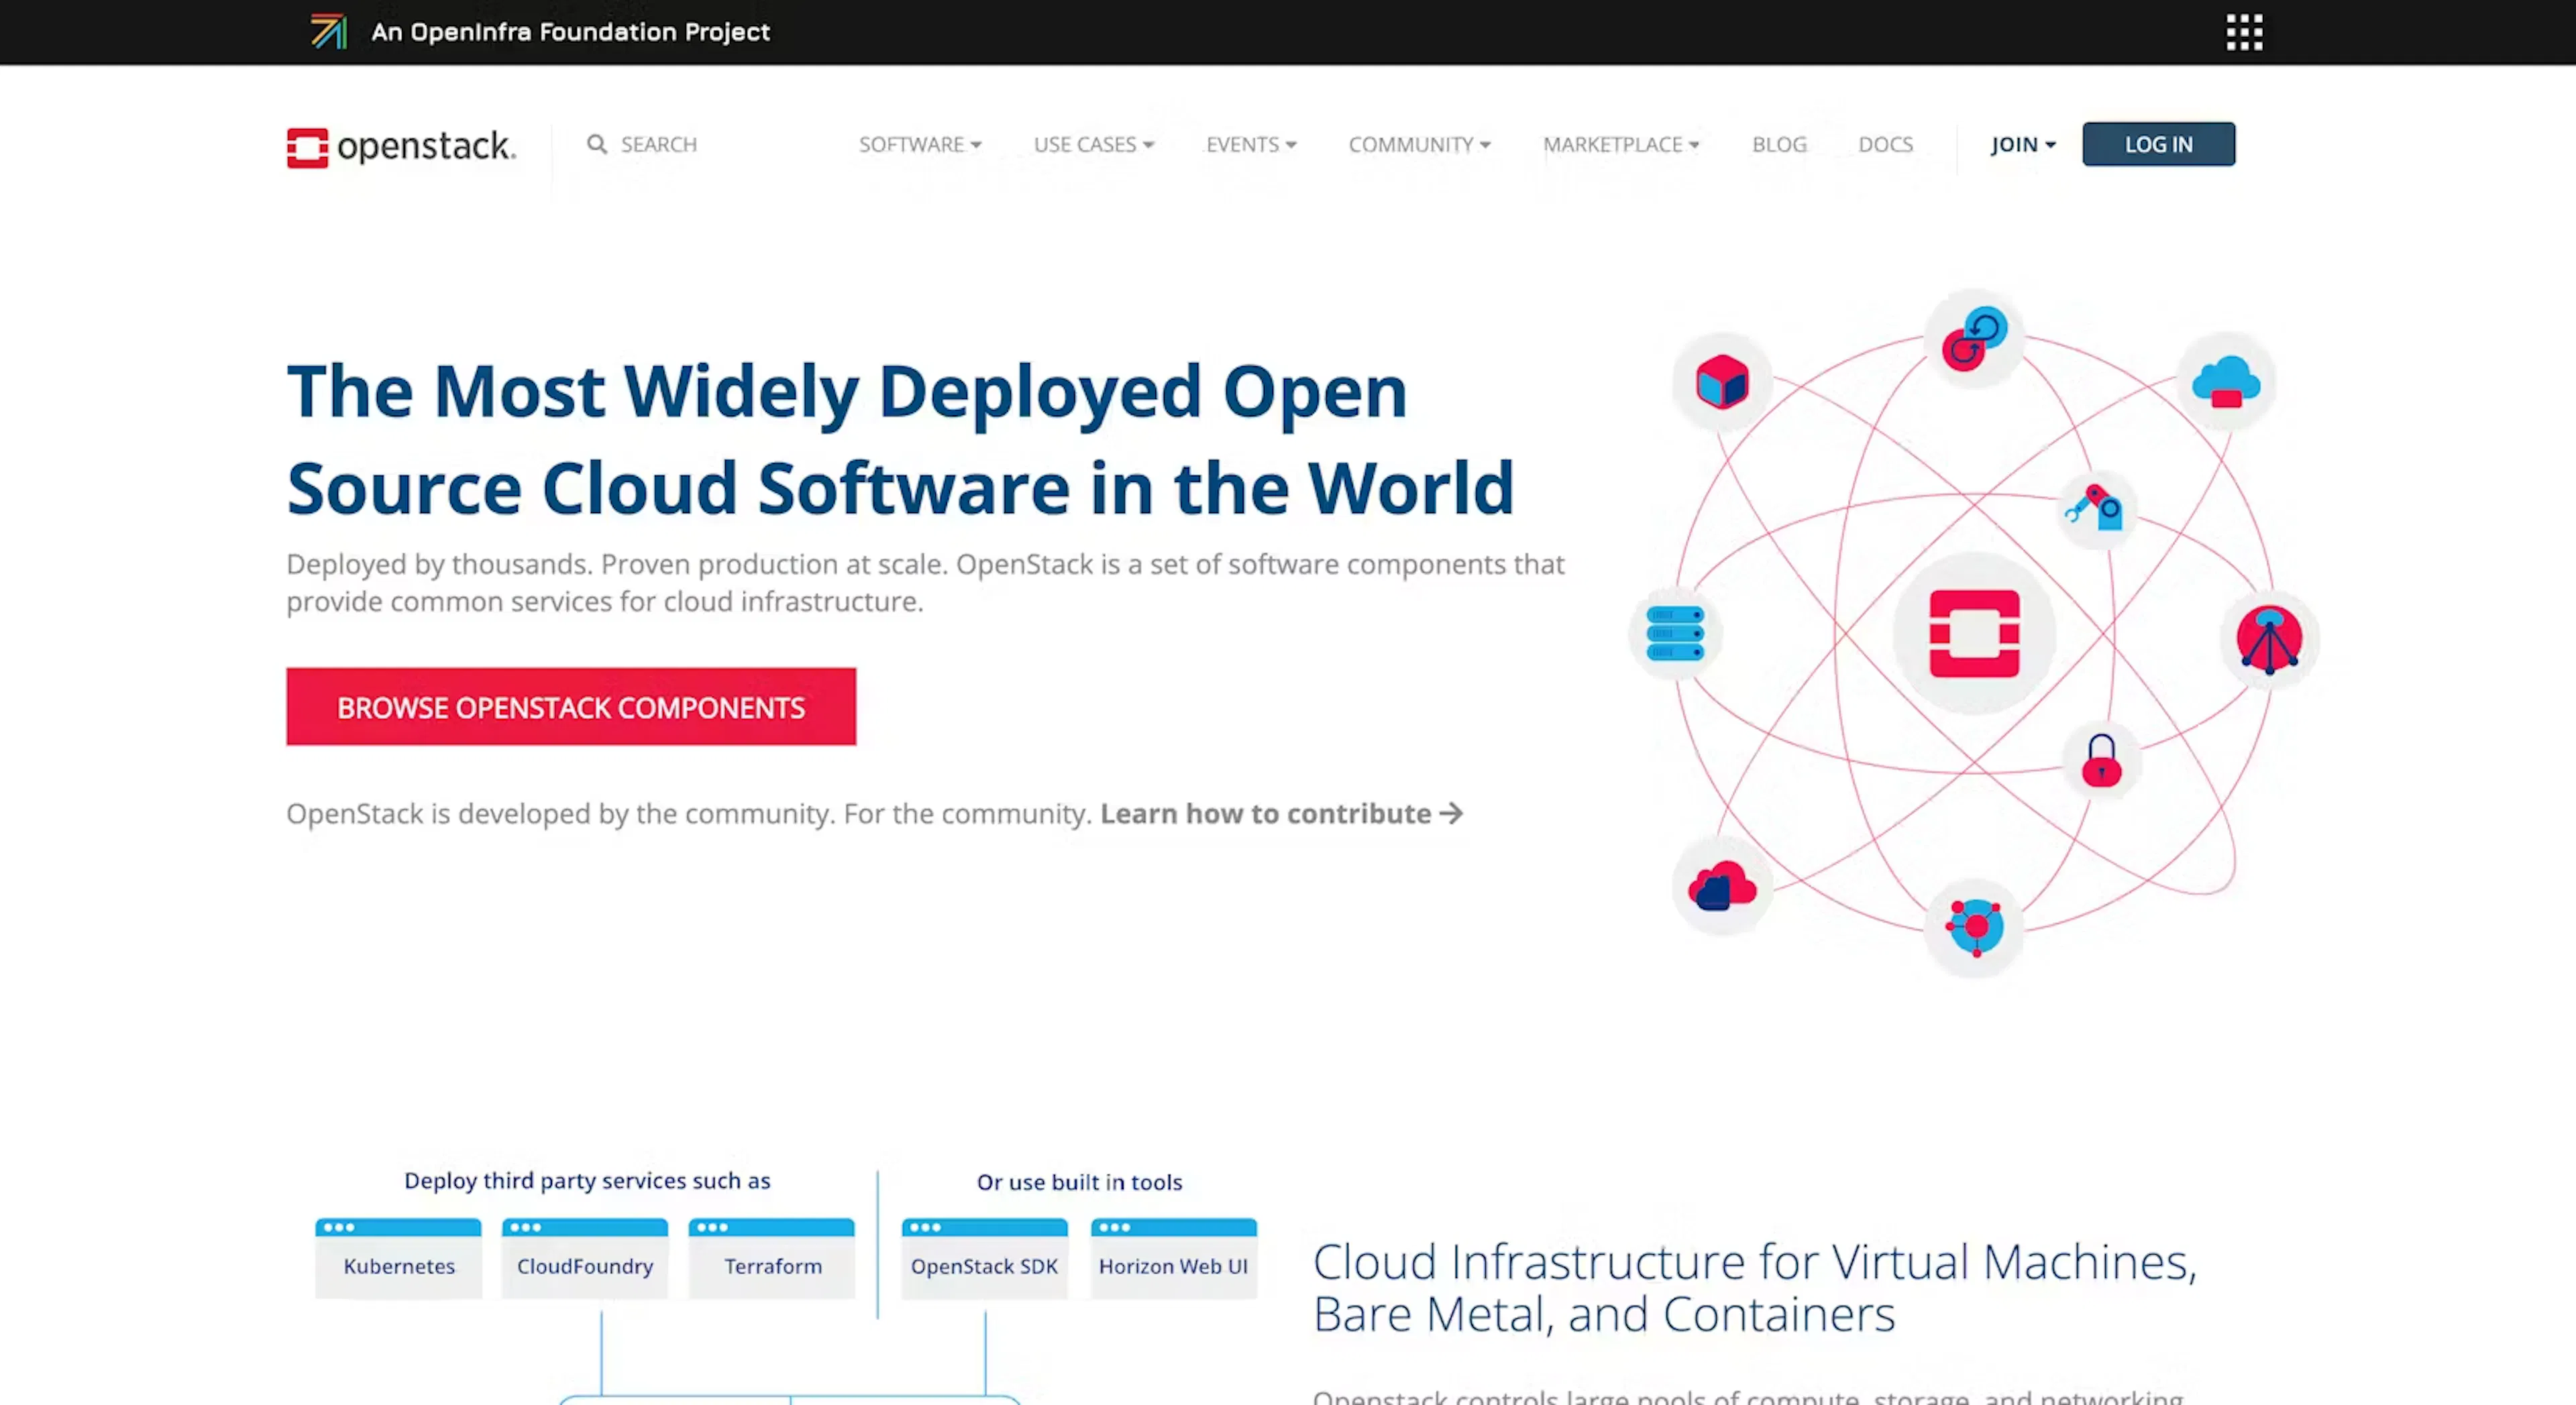Click the OpenInfra apps grid icon
2576x1405 pixels.
click(x=2244, y=32)
